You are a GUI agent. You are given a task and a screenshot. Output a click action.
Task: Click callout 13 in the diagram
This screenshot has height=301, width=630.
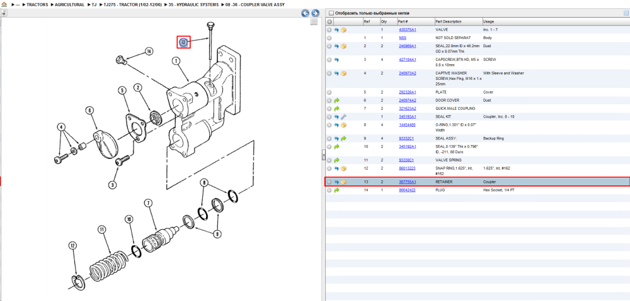click(183, 41)
